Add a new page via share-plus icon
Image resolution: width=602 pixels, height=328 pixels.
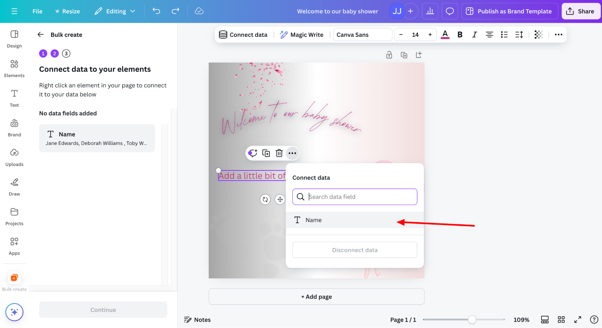pyautogui.click(x=419, y=55)
